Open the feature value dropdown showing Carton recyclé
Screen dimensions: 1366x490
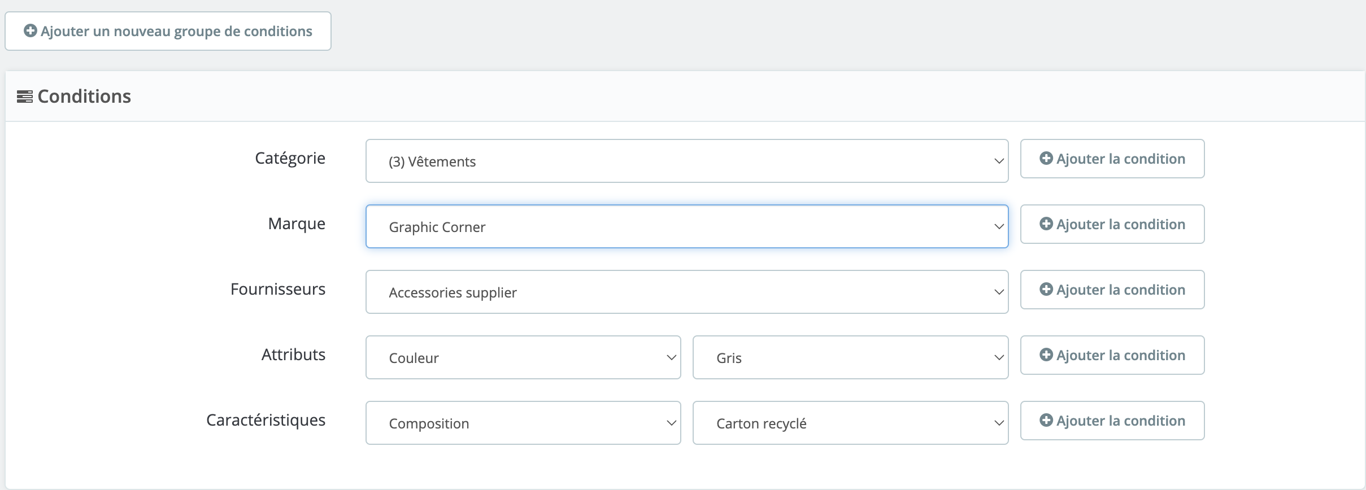coord(851,423)
